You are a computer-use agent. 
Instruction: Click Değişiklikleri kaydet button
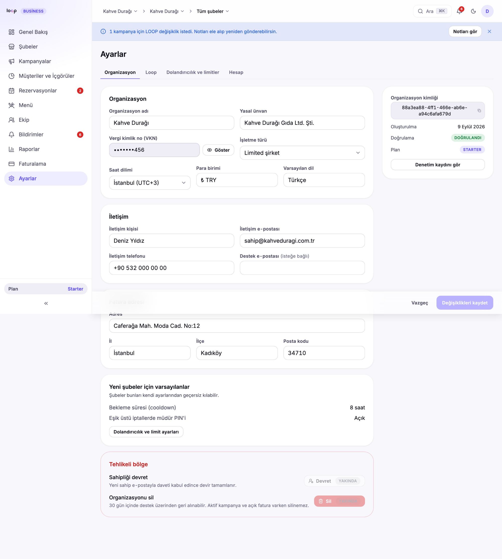[x=465, y=303]
